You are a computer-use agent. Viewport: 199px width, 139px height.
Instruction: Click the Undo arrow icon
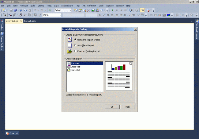tap(35, 10)
